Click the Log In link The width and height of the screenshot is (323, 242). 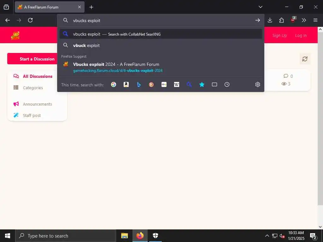pos(301,35)
